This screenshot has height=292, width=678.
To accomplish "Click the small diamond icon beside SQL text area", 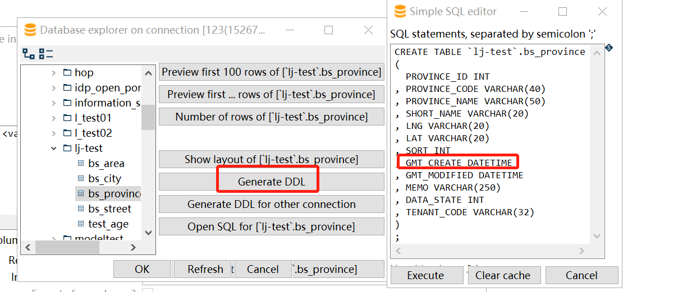I will [x=609, y=48].
